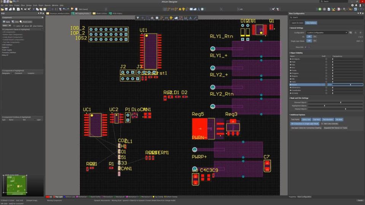This screenshot has width=365, height=205.
Task: Switch to the Layers & Colors tab
Action: pos(297,23)
